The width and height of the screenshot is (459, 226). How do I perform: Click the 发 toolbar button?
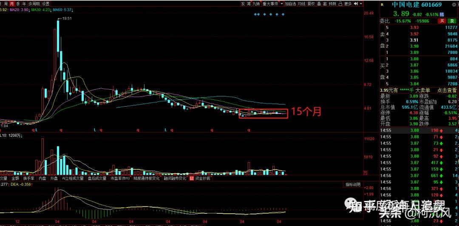click(x=243, y=4)
